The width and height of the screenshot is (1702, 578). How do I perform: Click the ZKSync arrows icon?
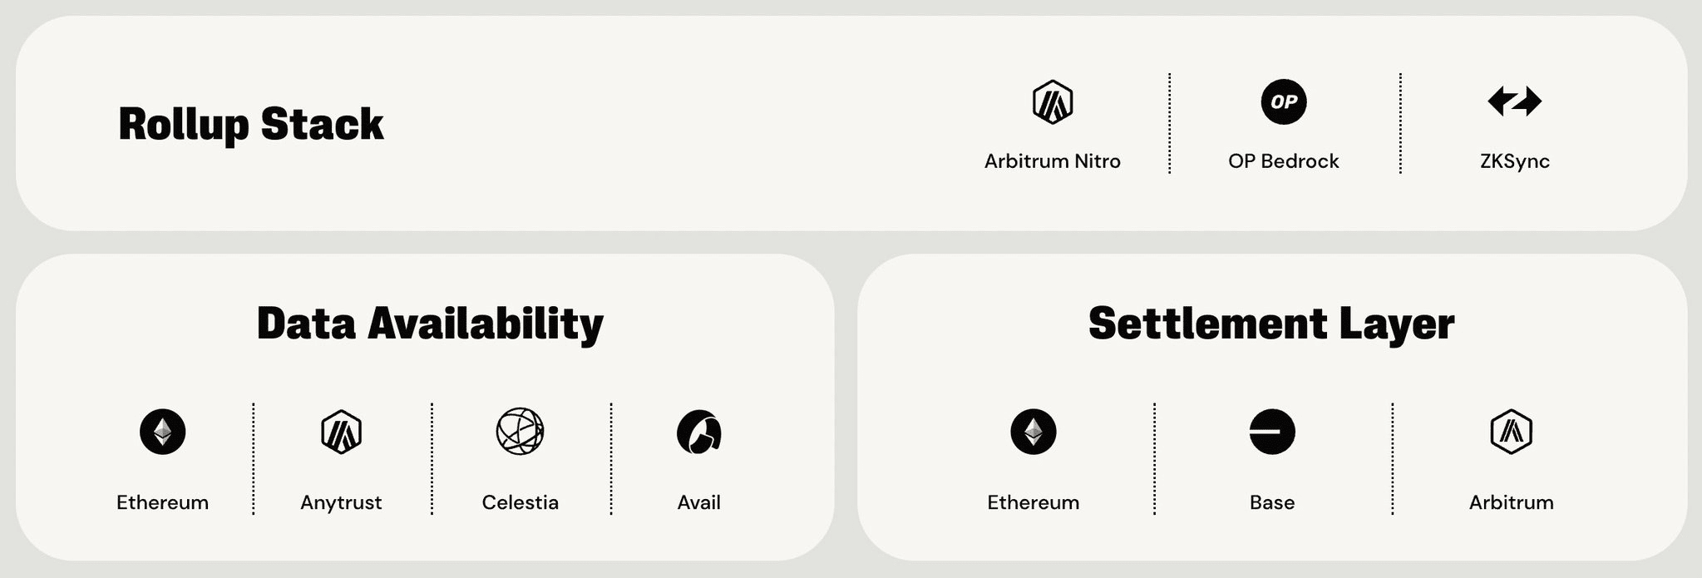1514,101
